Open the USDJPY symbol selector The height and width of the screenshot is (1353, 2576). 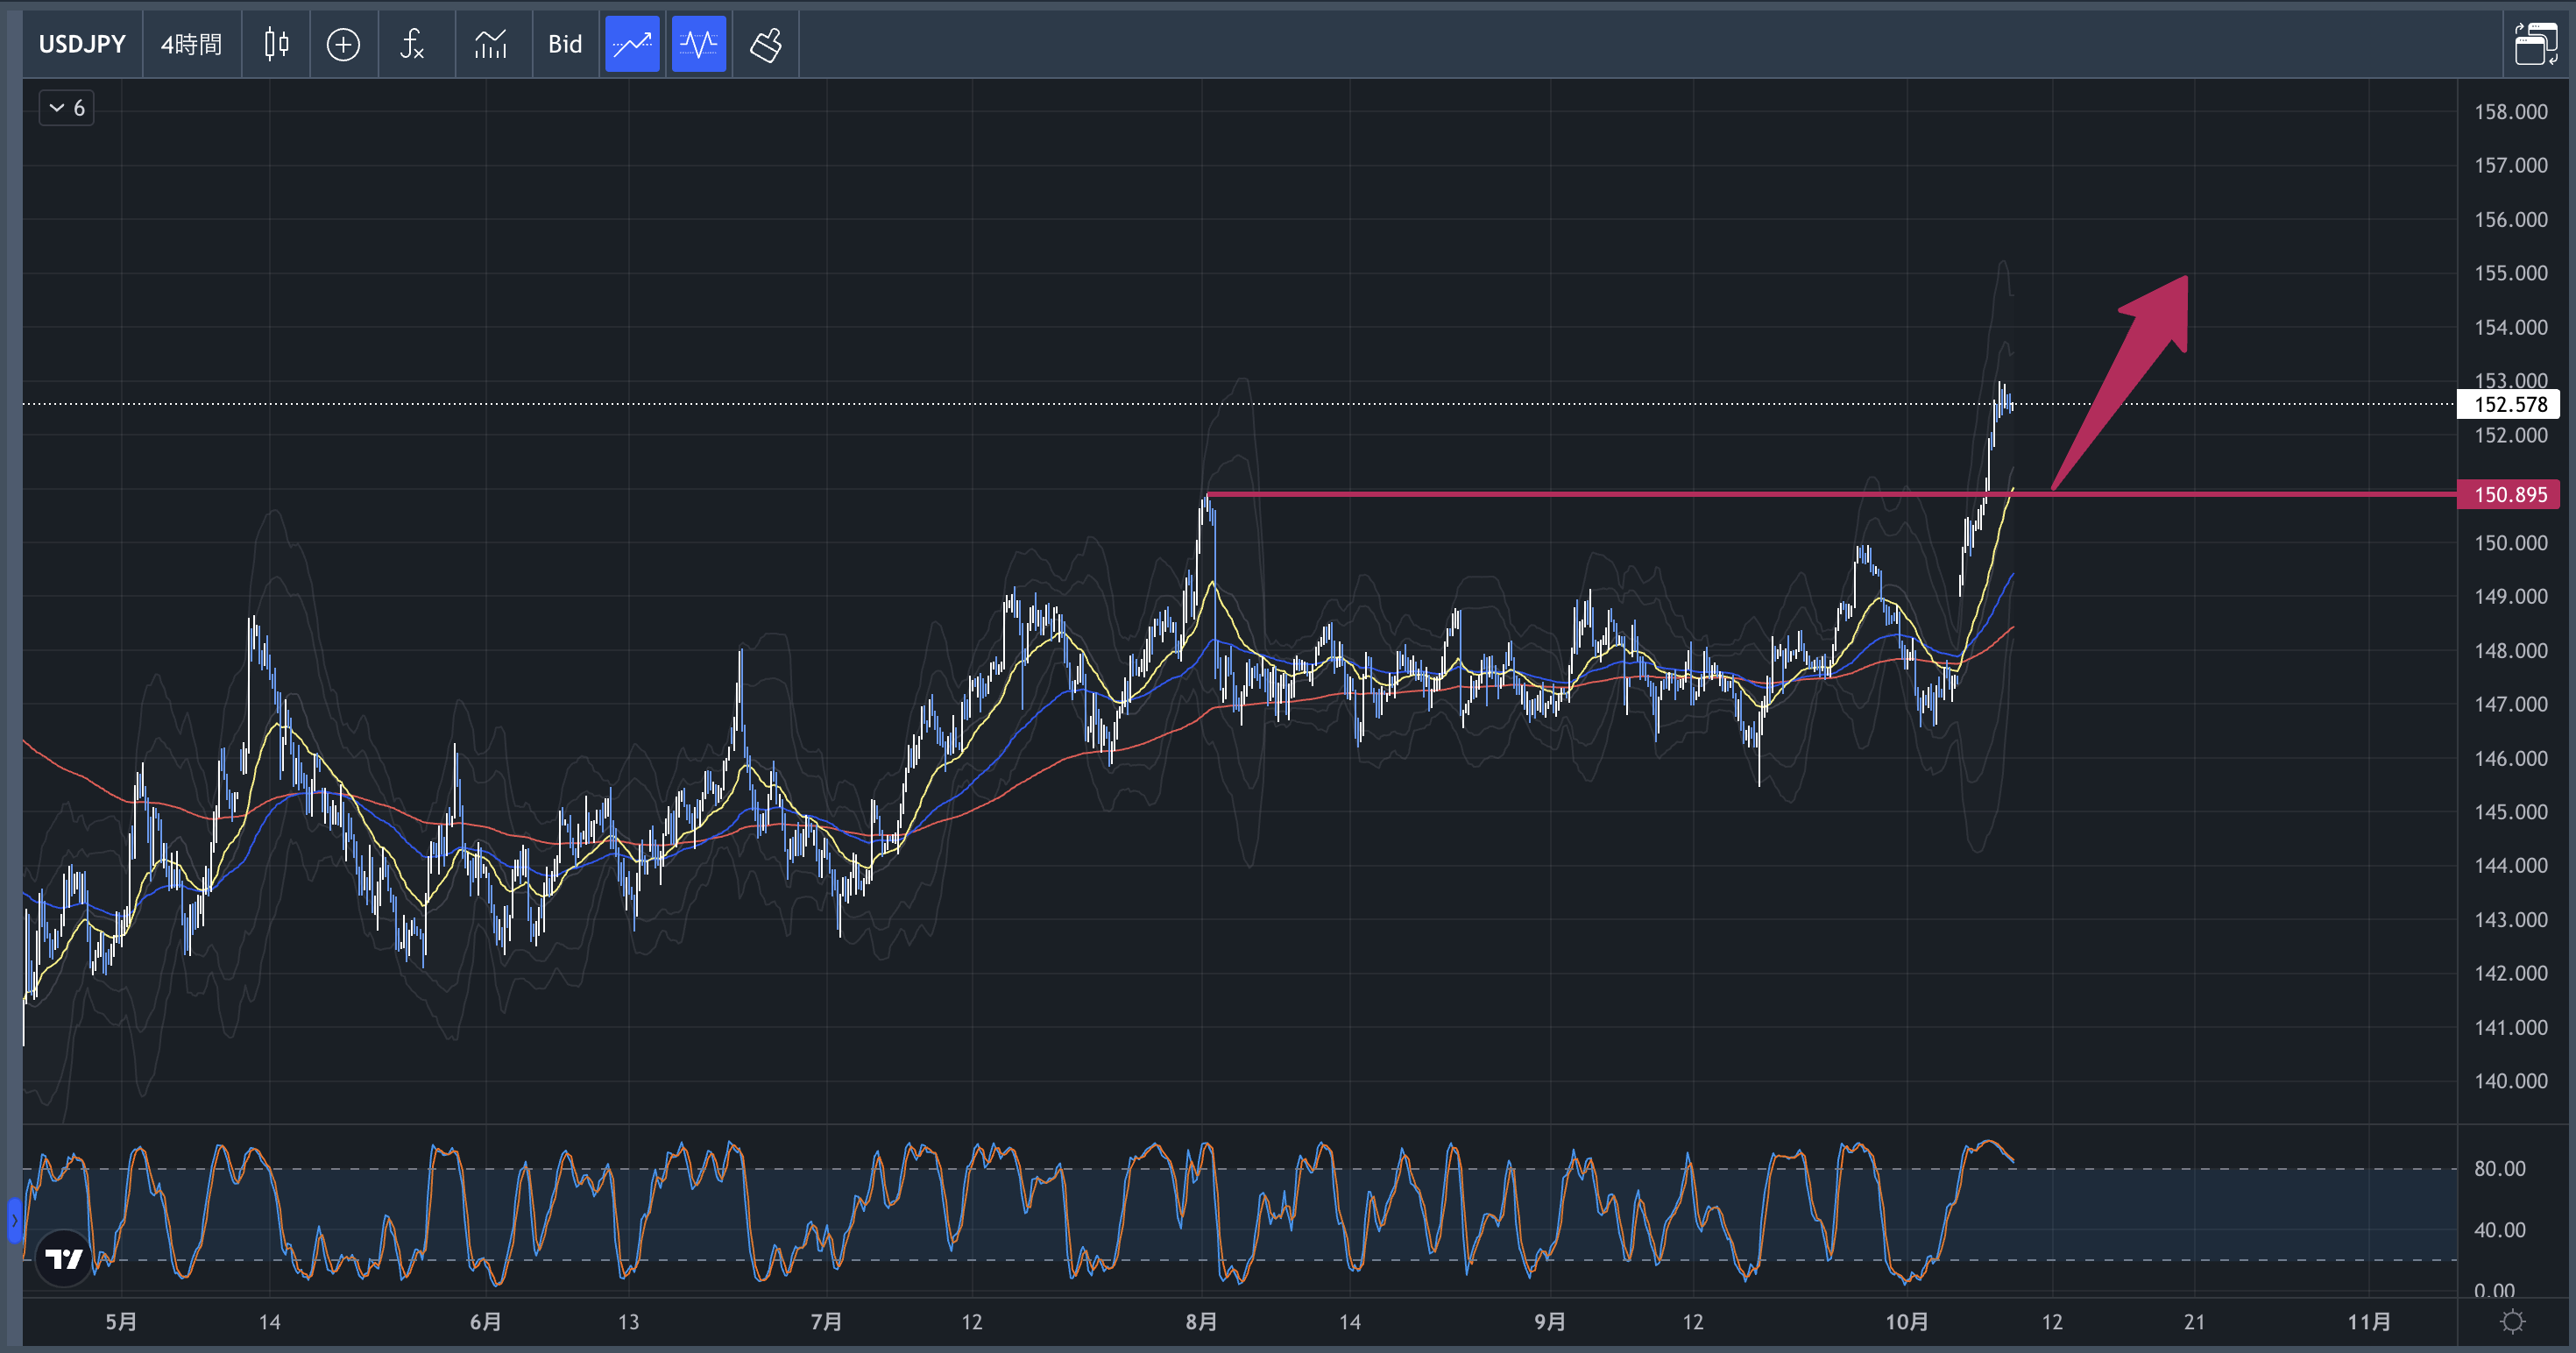[82, 44]
